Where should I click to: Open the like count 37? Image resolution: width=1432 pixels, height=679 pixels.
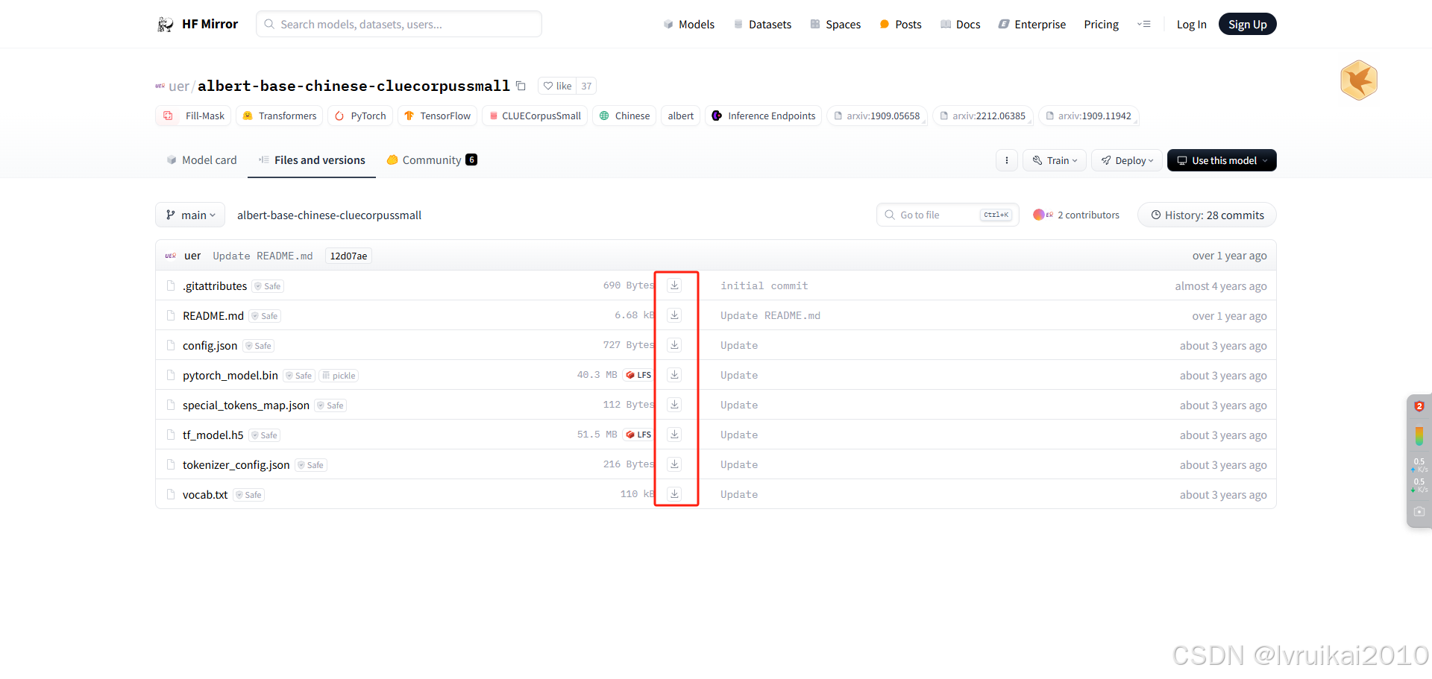pyautogui.click(x=586, y=86)
